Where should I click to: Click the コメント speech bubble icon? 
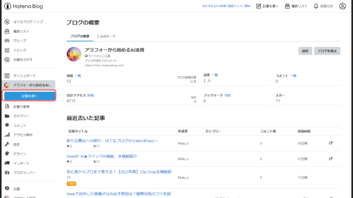(7, 125)
